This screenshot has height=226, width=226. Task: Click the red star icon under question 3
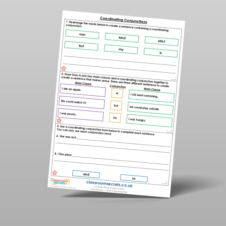point(55,173)
